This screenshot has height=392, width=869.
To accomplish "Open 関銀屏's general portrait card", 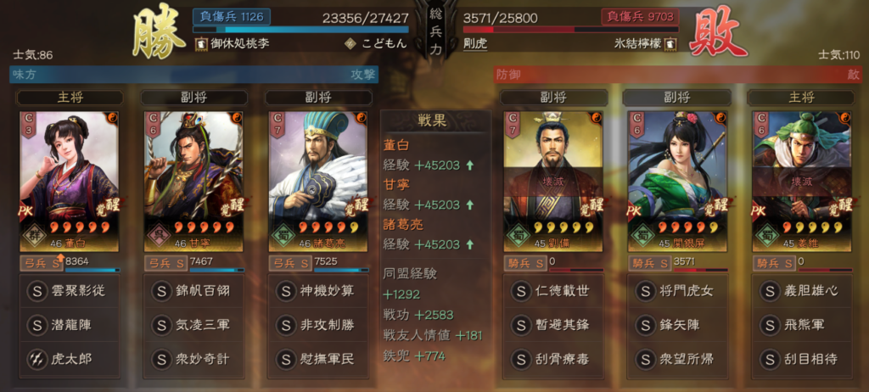I will click(676, 182).
